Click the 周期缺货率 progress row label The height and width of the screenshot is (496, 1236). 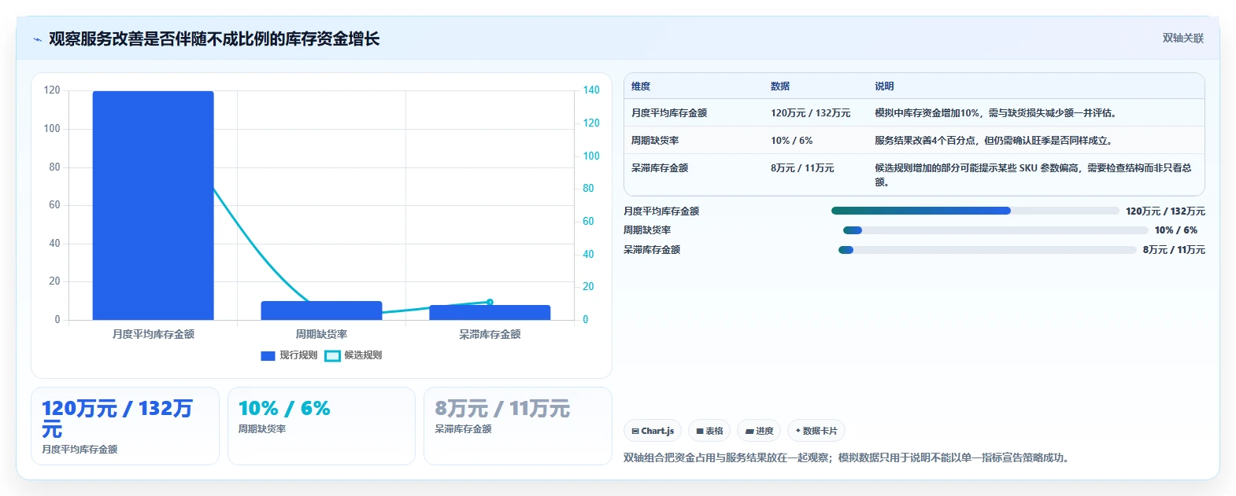pos(647,230)
